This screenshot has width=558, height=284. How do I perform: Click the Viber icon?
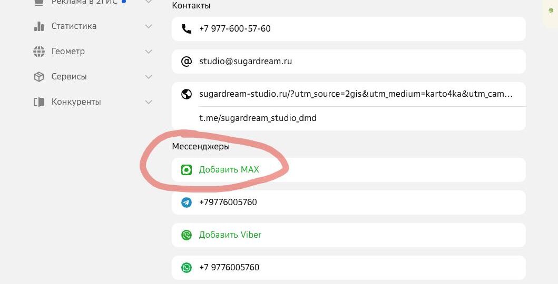click(x=187, y=235)
